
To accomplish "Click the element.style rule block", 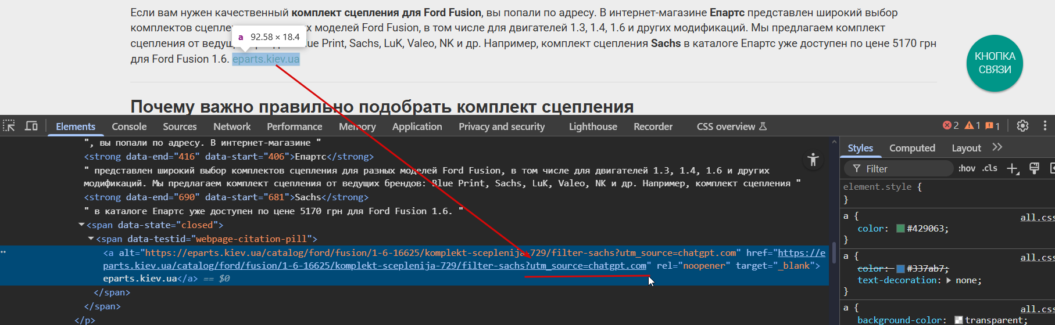I will (947, 193).
